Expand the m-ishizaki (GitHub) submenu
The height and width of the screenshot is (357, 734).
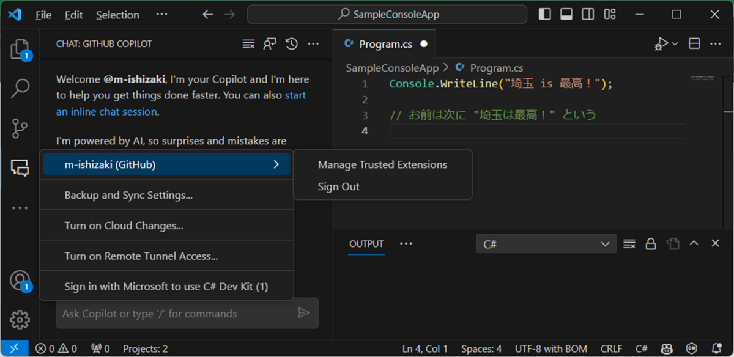pos(166,164)
